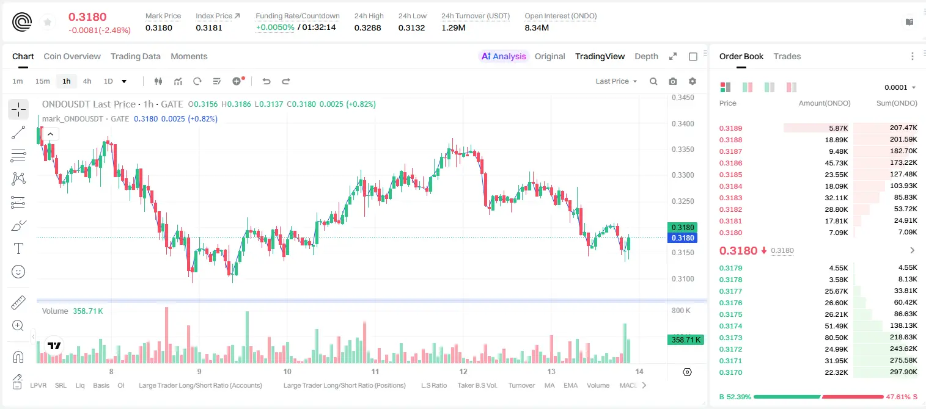Switch chart to Depth view
Viewport: 926px width, 409px height.
646,56
